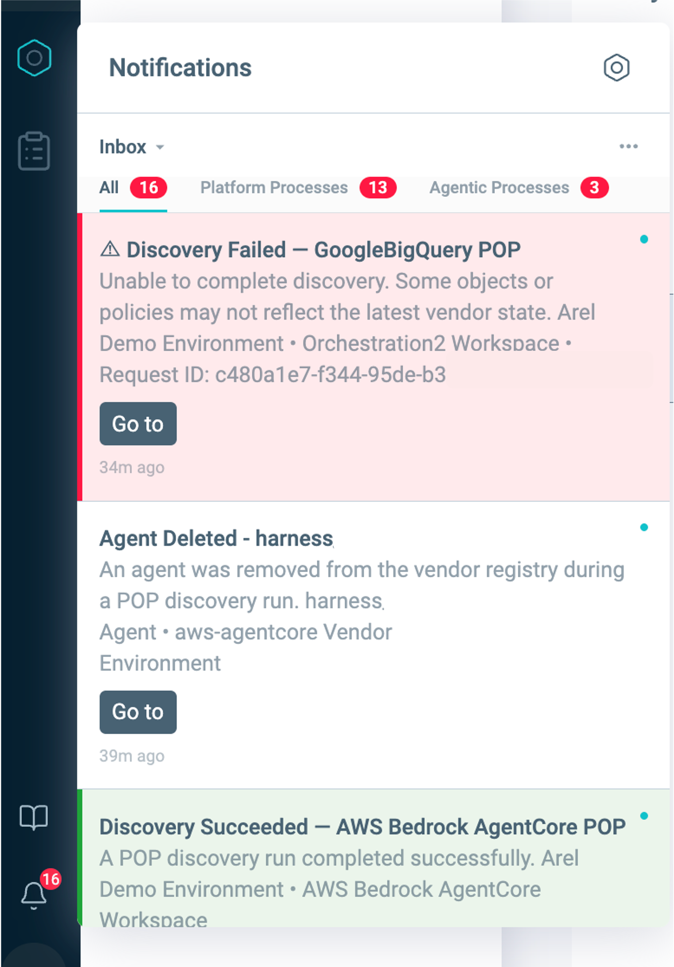Click the red 3 badge on Agentic Processes

[x=595, y=188]
